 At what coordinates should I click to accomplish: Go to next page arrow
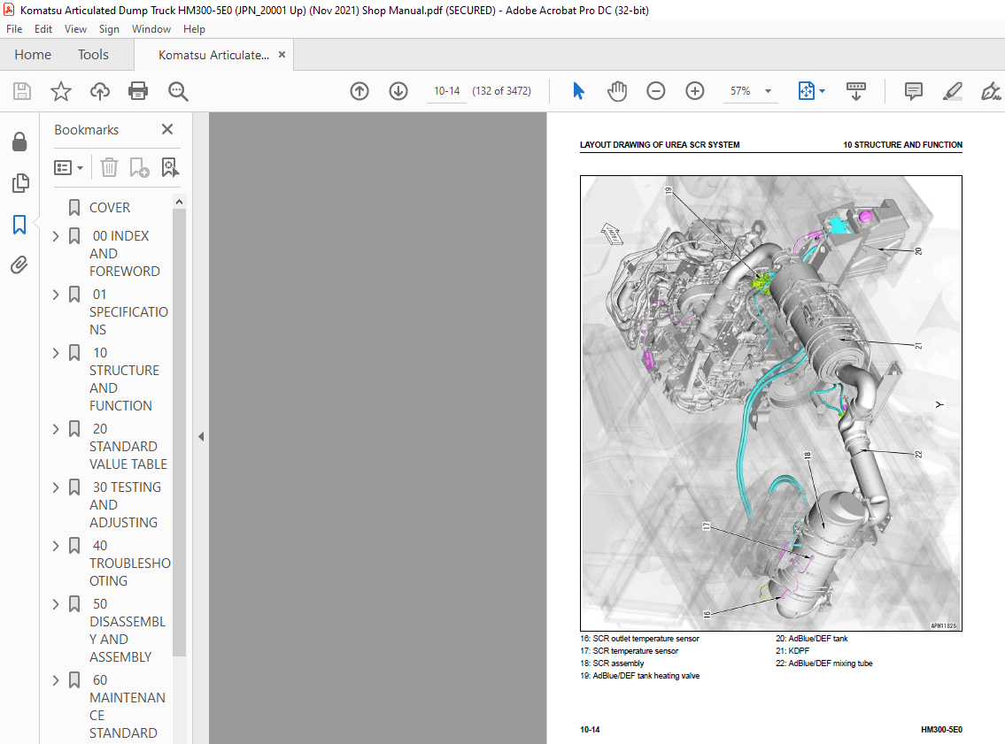(x=398, y=91)
